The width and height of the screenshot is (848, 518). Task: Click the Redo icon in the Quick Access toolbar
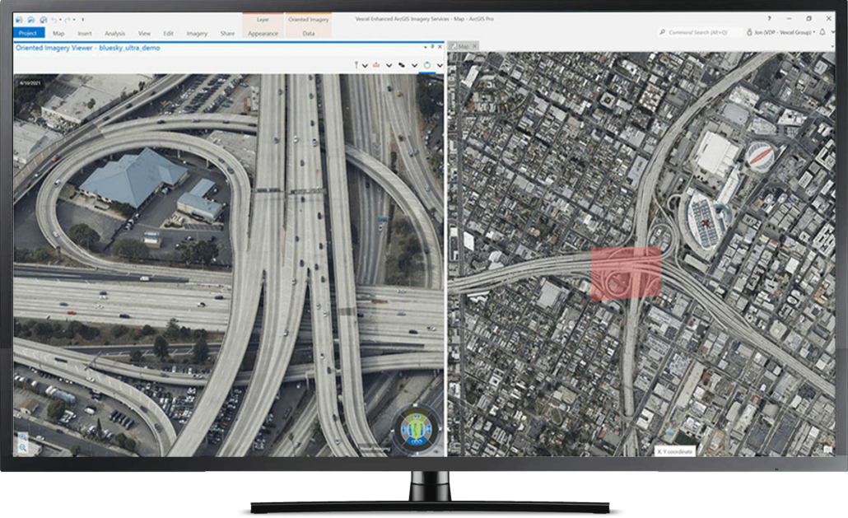(x=68, y=18)
